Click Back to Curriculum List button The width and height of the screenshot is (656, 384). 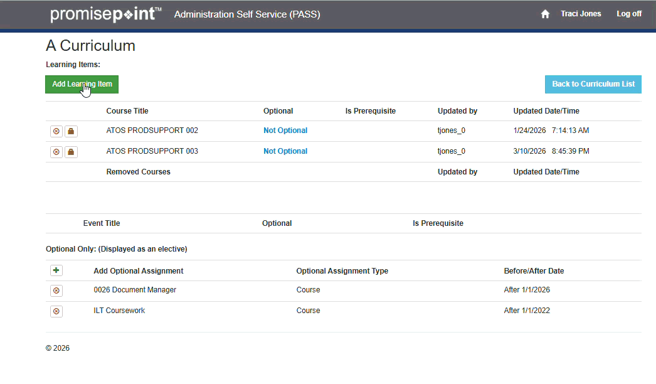[x=593, y=84]
